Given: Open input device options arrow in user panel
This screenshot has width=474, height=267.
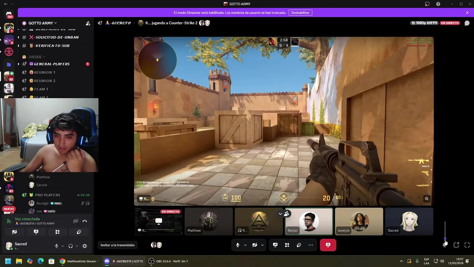Looking at the screenshot, I should 63,246.
